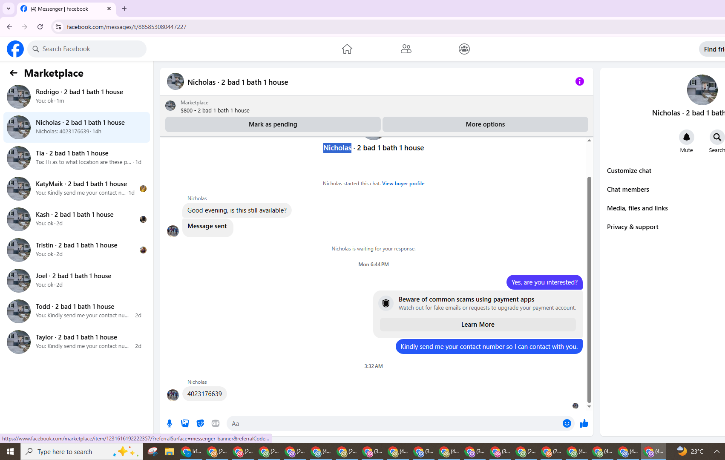Click the Facebook logo icon
Viewport: 725px width, 460px height.
(15, 49)
